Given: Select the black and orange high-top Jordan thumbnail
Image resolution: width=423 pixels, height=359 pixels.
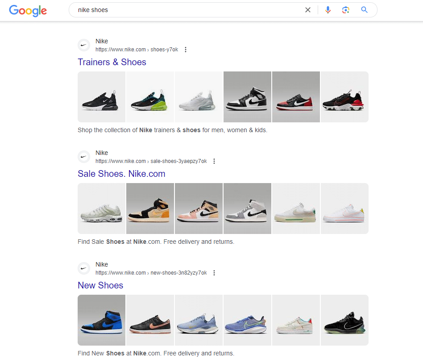Looking at the screenshot, I should coord(150,209).
